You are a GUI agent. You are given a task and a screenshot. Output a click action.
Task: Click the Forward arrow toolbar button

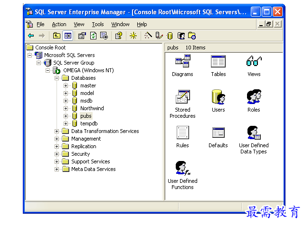(x=42, y=36)
